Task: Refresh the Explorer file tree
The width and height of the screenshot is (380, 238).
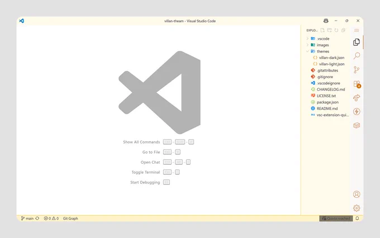Action: [x=336, y=30]
